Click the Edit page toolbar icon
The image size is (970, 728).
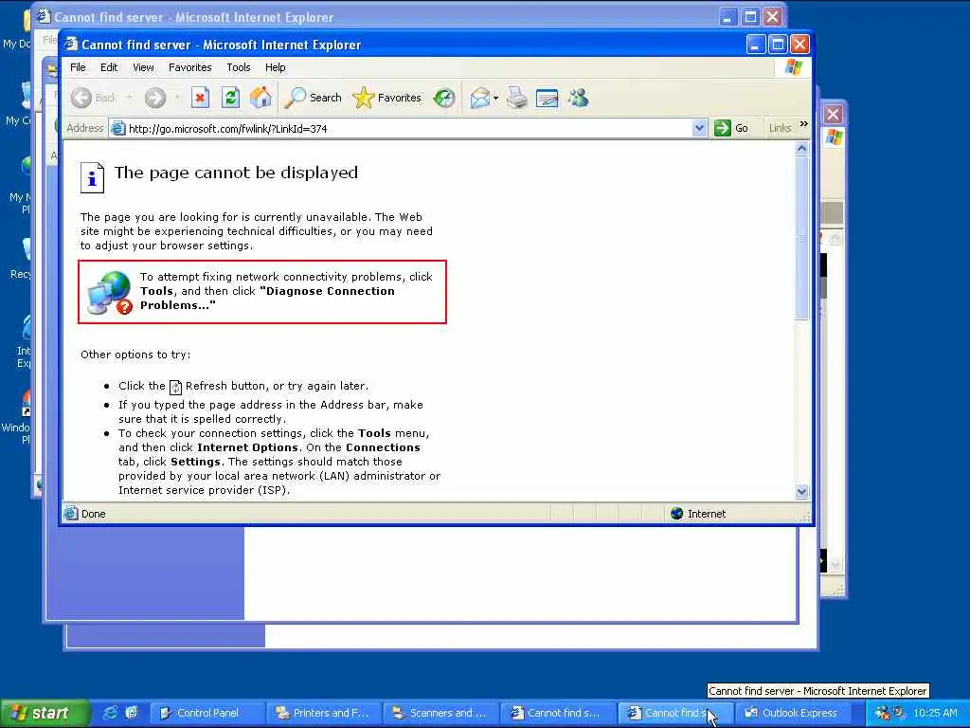coord(547,98)
